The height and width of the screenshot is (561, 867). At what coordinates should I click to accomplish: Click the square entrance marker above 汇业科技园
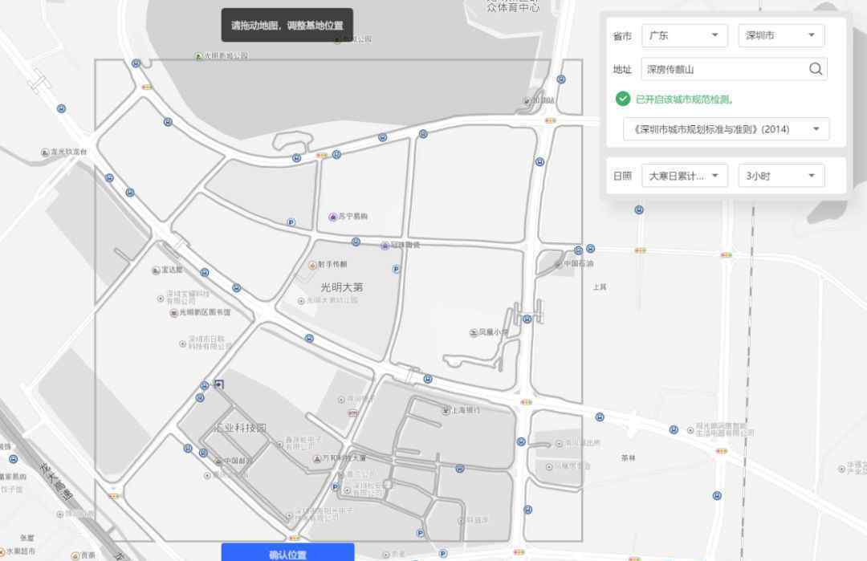(x=219, y=384)
